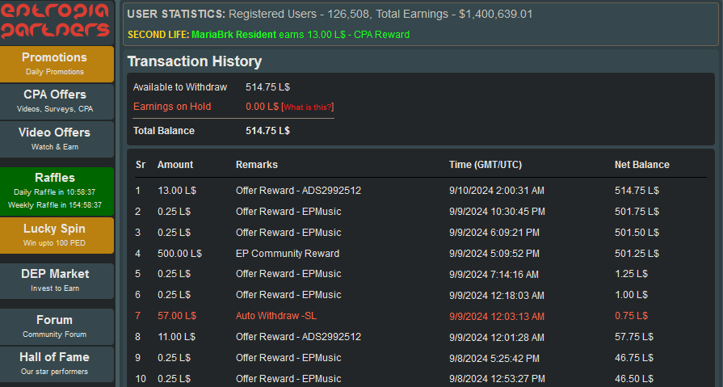Click the Total Balance label

pos(164,131)
